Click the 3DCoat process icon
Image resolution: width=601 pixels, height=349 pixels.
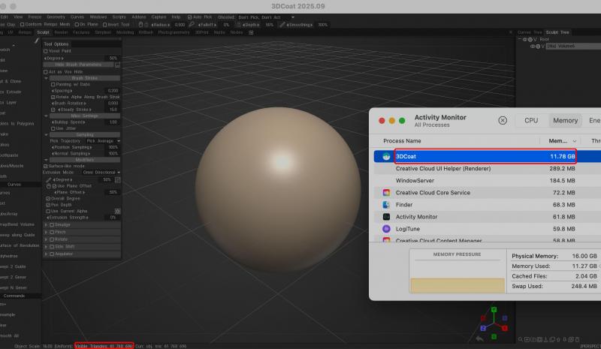386,156
